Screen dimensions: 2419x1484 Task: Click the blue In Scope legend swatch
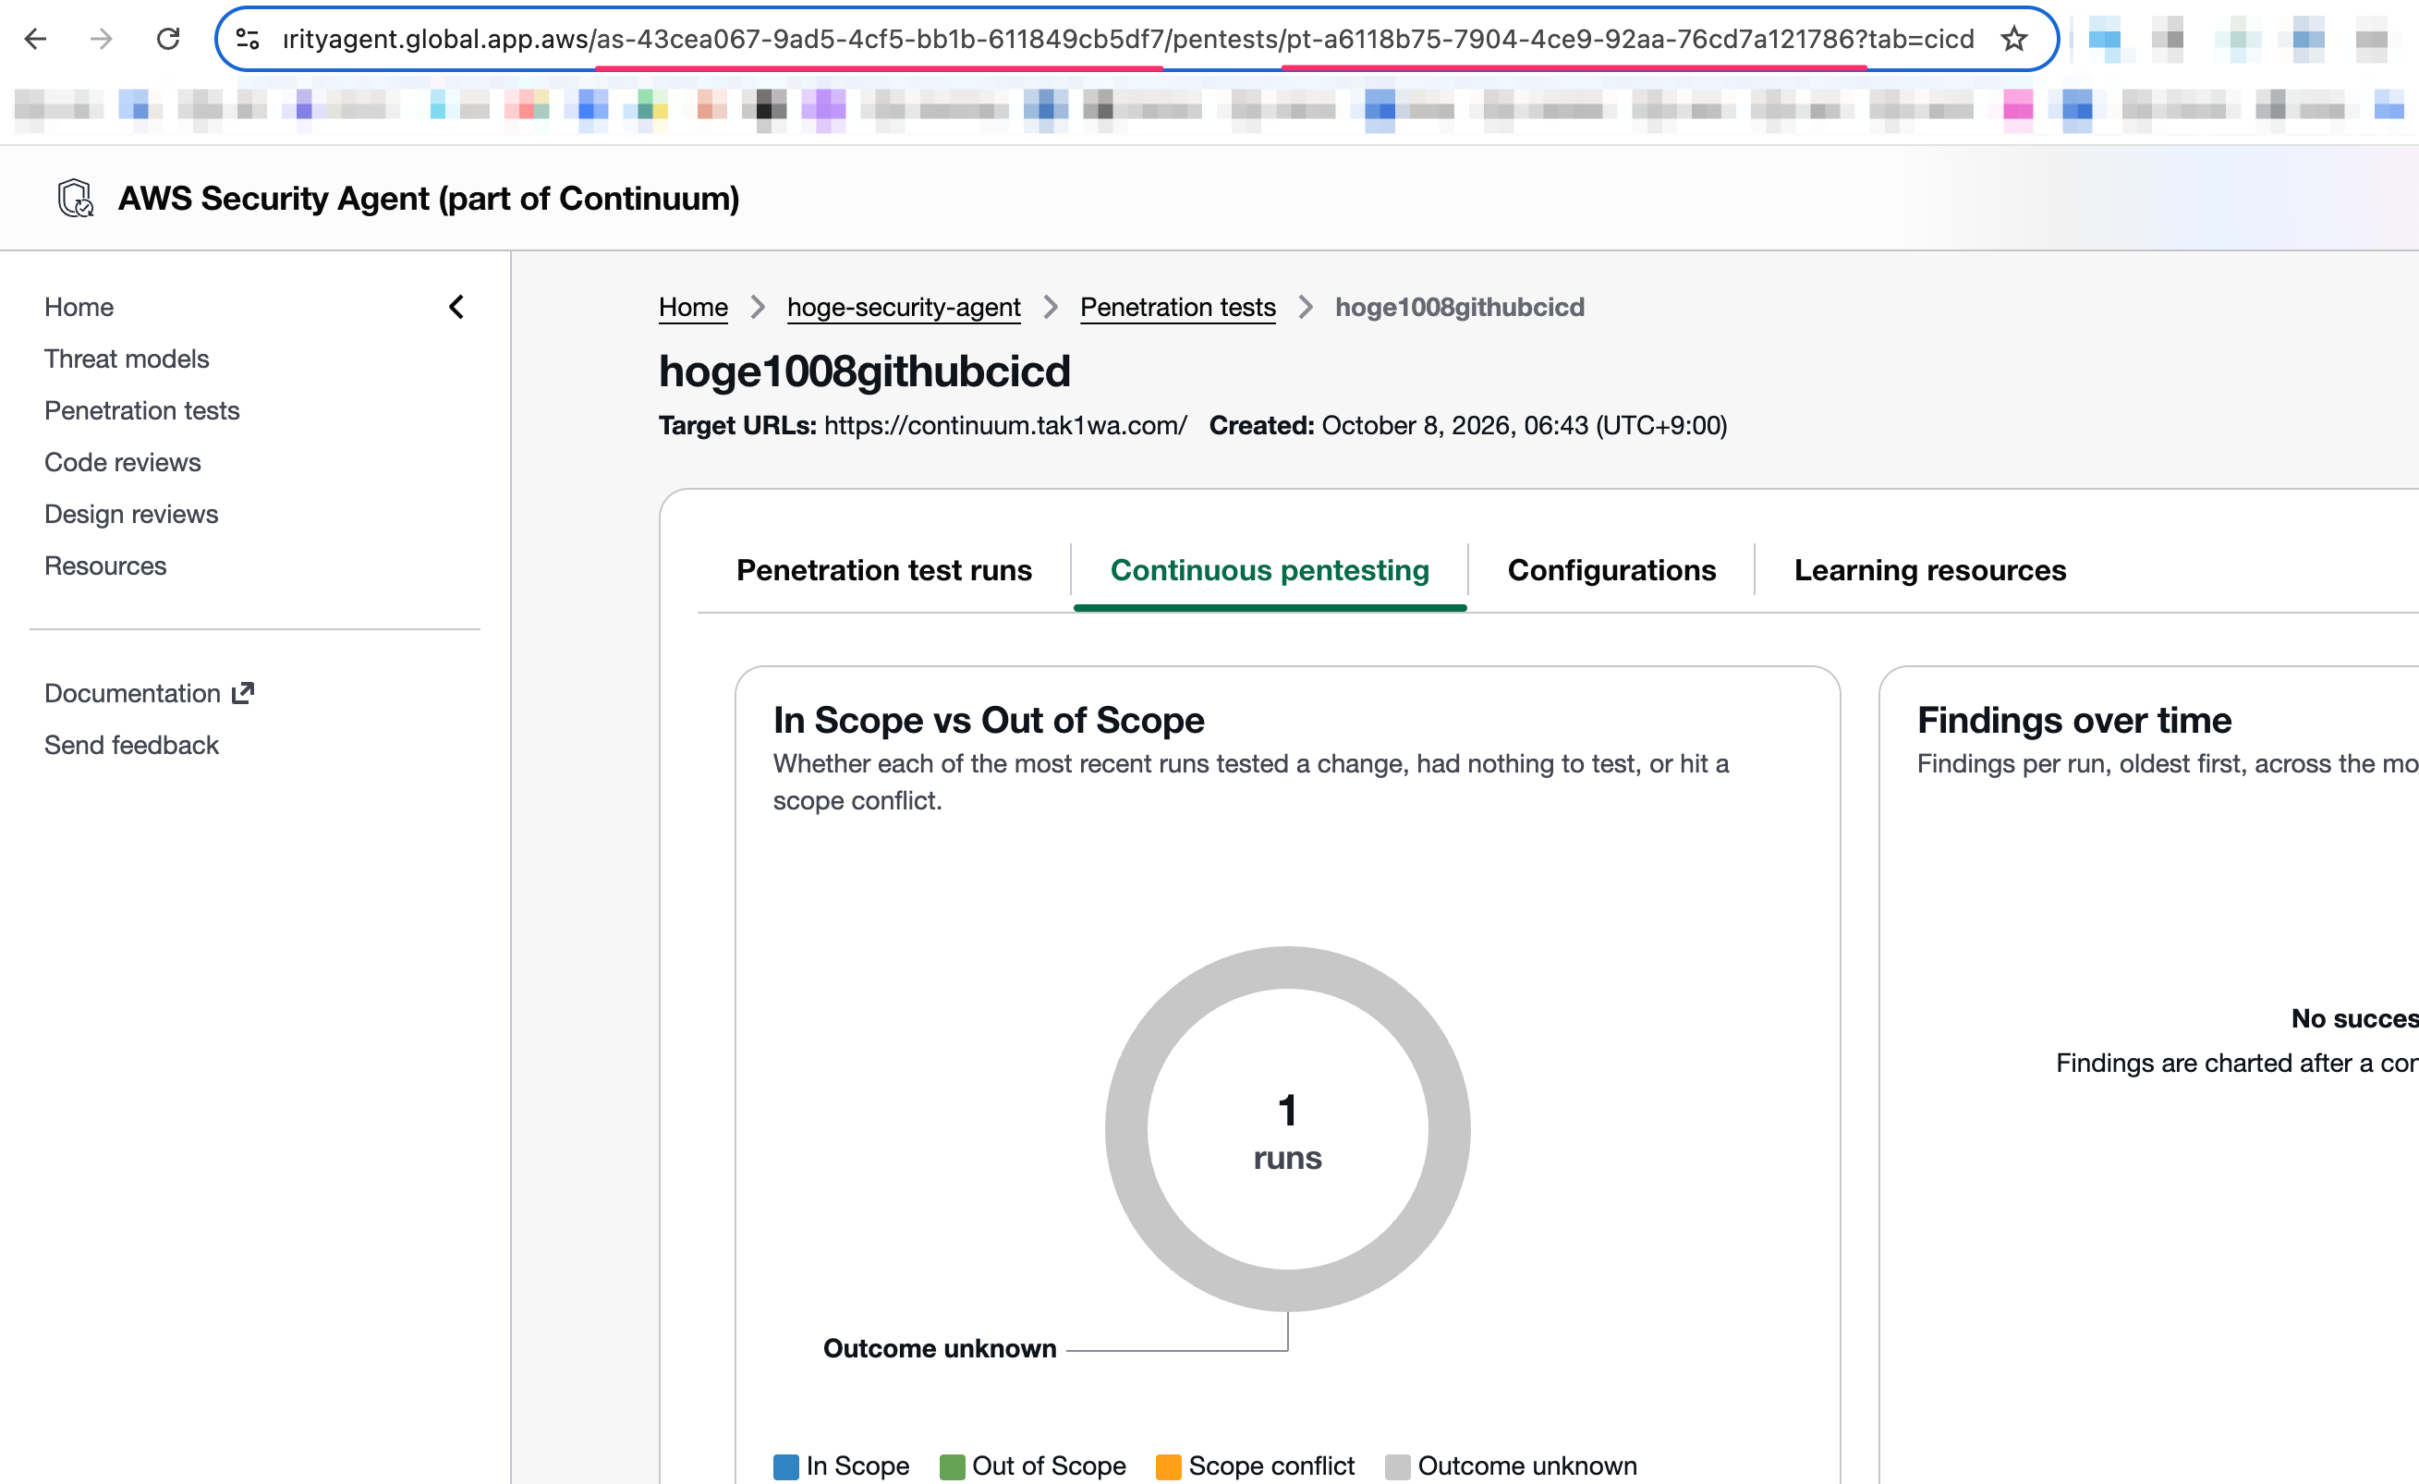click(786, 1466)
